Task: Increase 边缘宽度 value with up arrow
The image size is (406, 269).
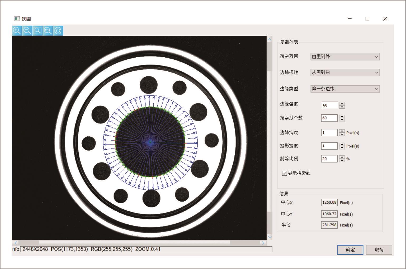Action: (x=342, y=131)
